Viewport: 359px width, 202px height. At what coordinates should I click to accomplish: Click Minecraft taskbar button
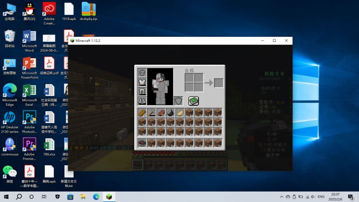pyautogui.click(x=109, y=197)
